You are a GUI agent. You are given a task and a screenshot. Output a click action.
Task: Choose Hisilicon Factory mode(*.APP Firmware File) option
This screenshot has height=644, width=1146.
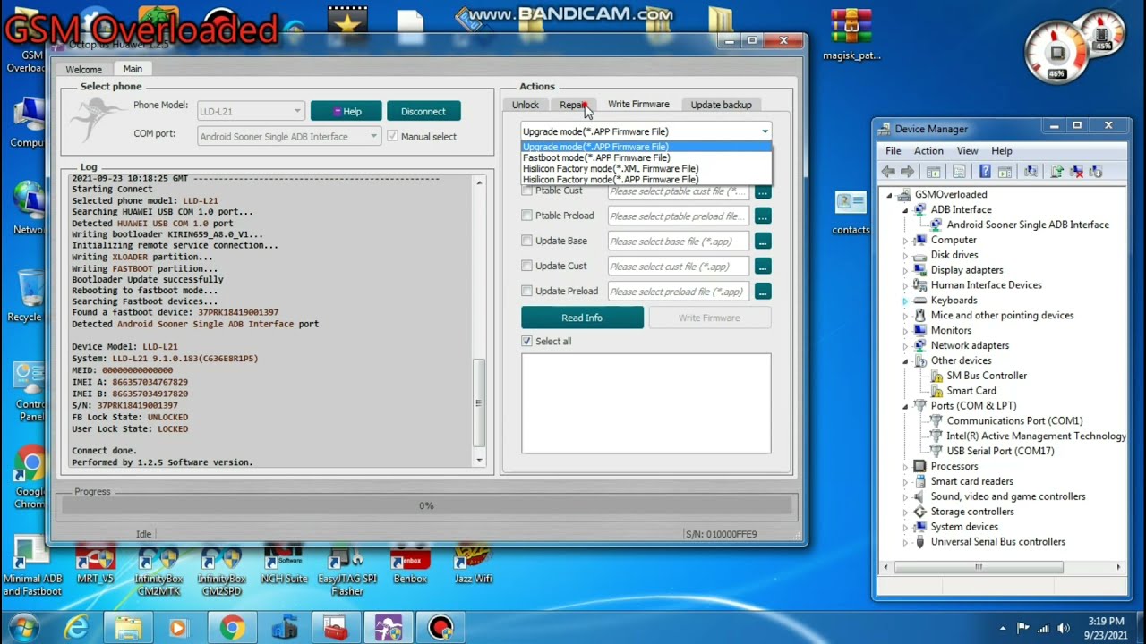point(646,180)
